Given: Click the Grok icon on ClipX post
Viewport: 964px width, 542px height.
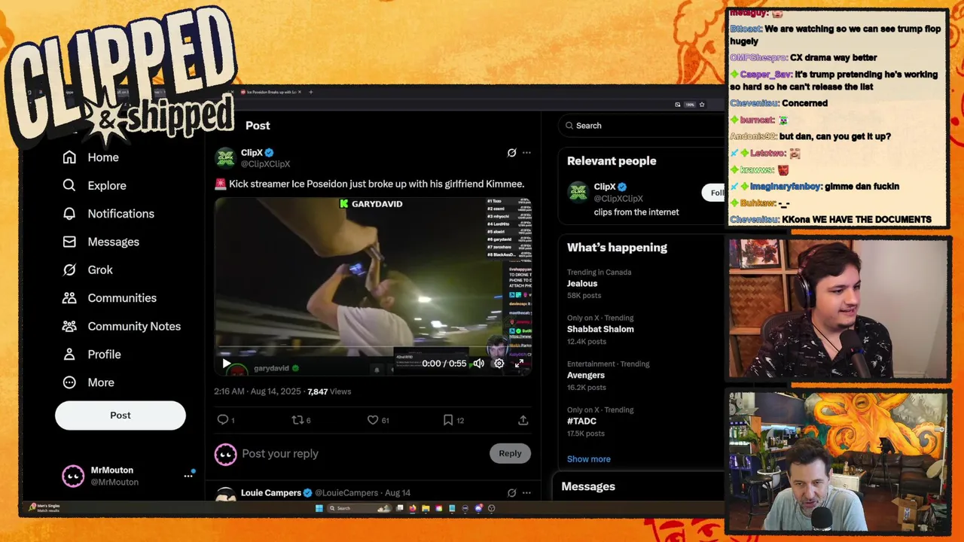Looking at the screenshot, I should point(511,153).
